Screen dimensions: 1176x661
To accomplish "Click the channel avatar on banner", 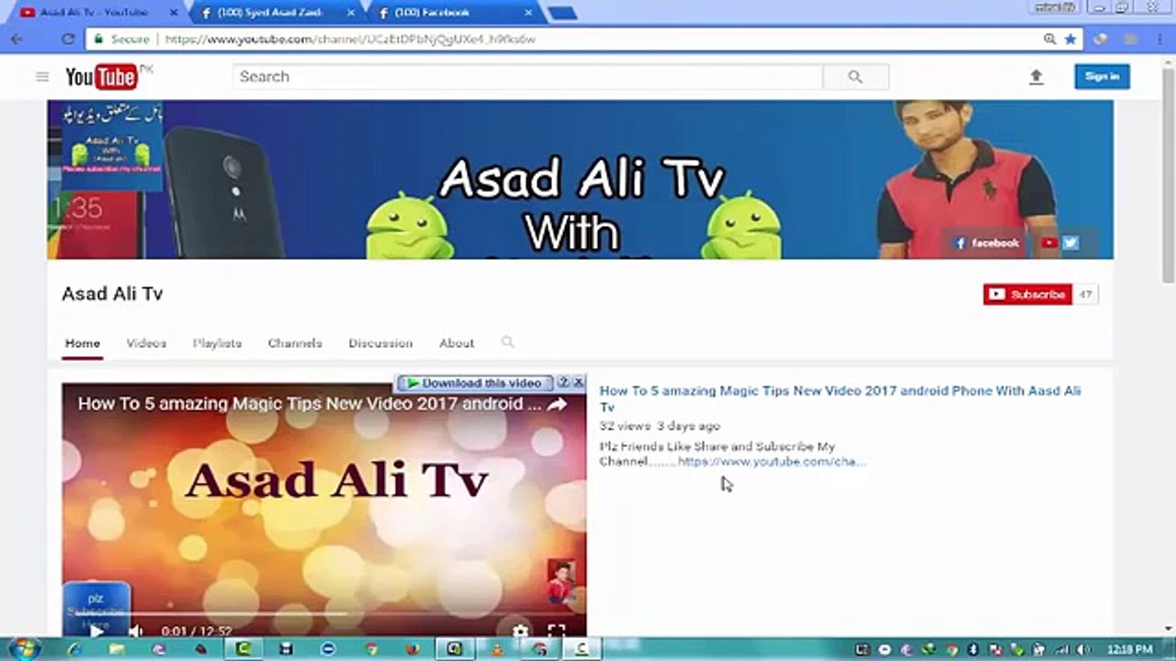I will [111, 146].
